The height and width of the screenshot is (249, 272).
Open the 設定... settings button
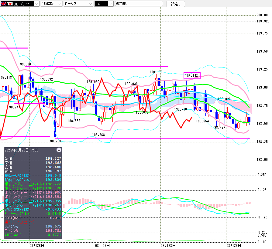pos(176,4)
